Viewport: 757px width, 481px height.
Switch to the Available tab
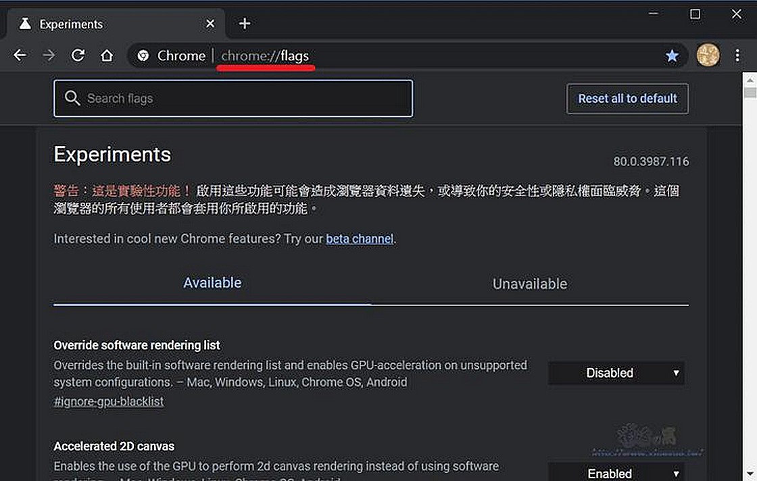coord(212,282)
